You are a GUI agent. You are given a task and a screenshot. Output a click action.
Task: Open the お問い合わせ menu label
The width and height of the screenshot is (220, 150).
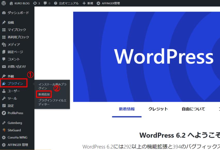17,66
